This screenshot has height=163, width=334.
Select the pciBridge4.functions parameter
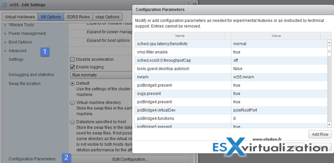click(x=156, y=119)
